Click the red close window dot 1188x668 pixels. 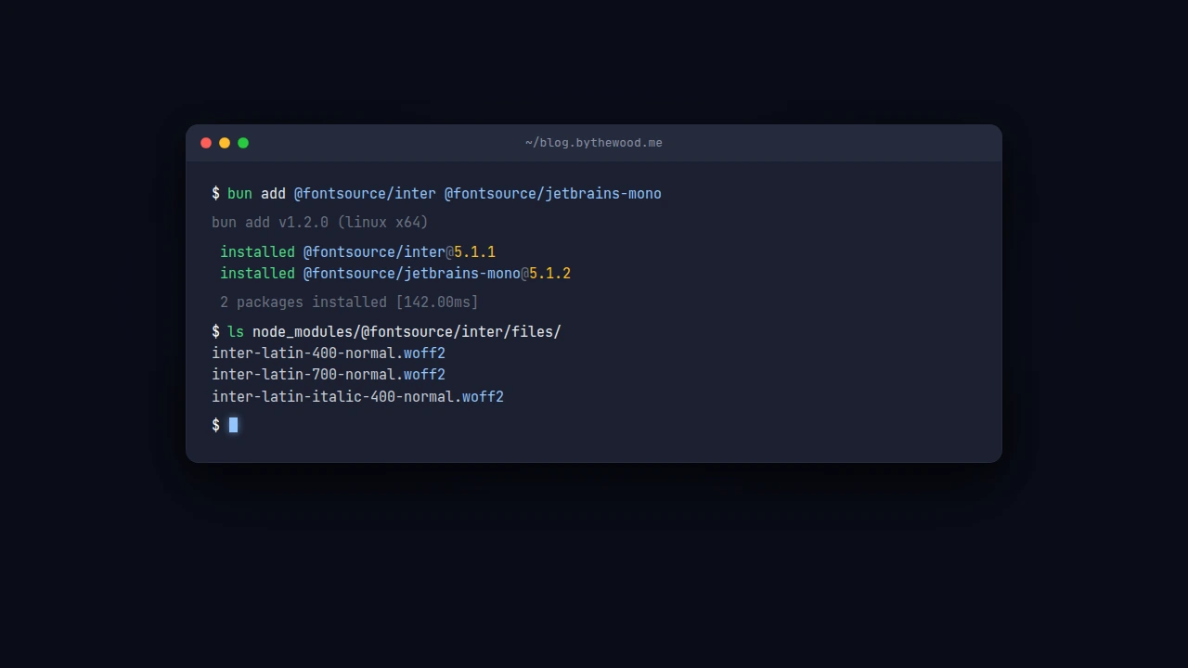point(206,143)
